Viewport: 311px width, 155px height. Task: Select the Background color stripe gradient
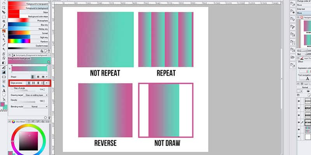coord(28,16)
